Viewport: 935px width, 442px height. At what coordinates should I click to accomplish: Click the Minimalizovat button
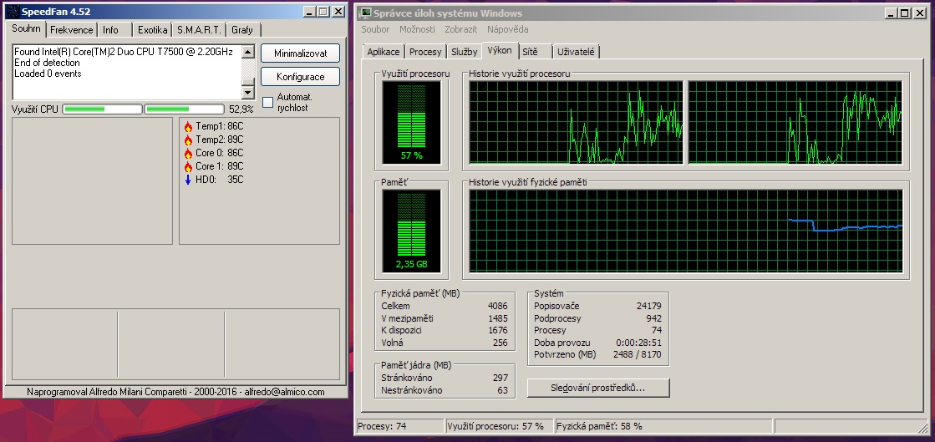pyautogui.click(x=300, y=53)
